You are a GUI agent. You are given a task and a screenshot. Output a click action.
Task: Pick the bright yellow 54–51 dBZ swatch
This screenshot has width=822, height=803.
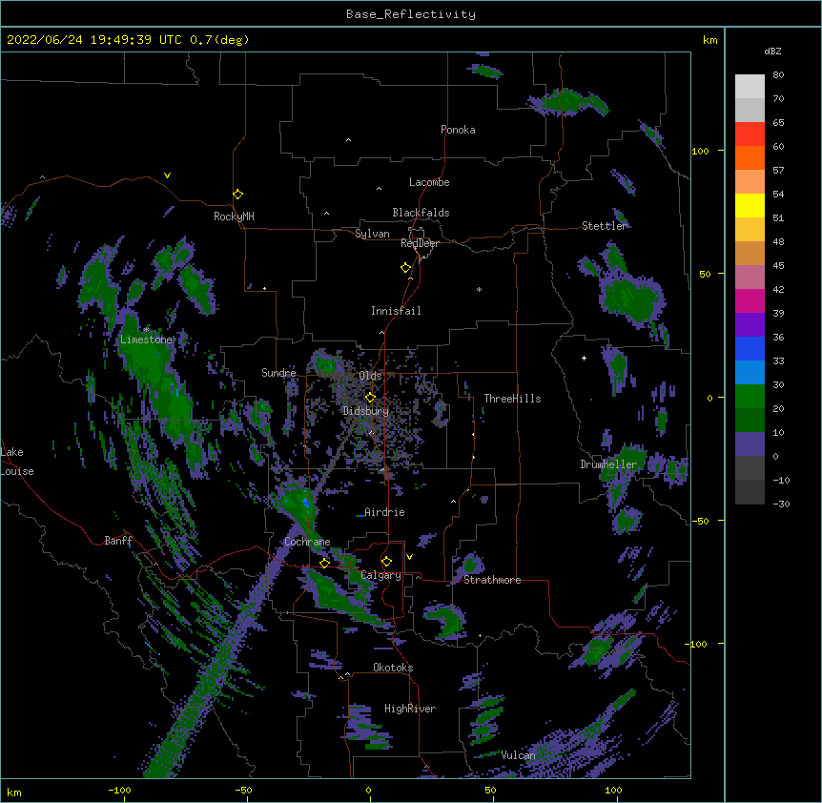coord(750,205)
